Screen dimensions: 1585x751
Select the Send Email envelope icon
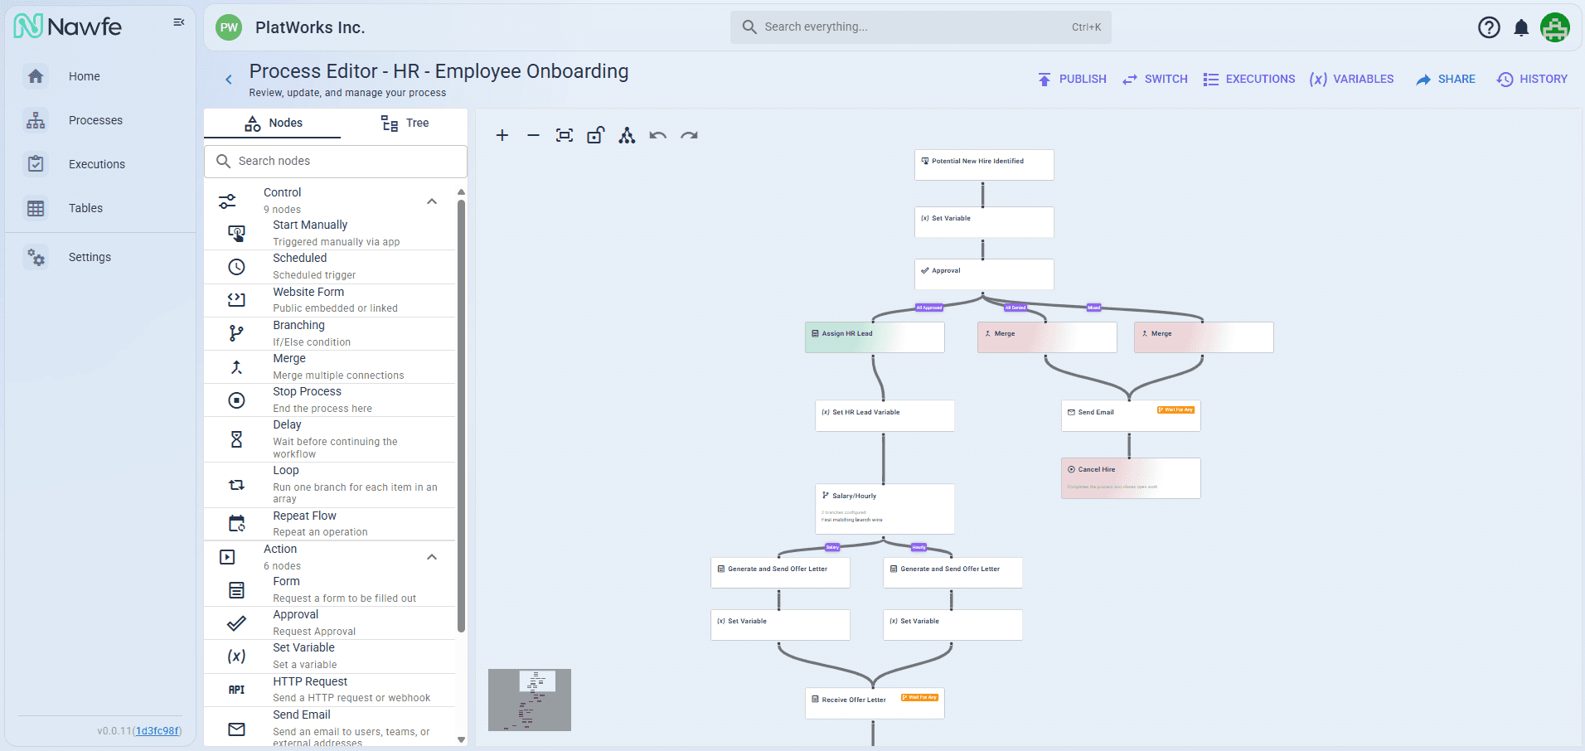236,729
